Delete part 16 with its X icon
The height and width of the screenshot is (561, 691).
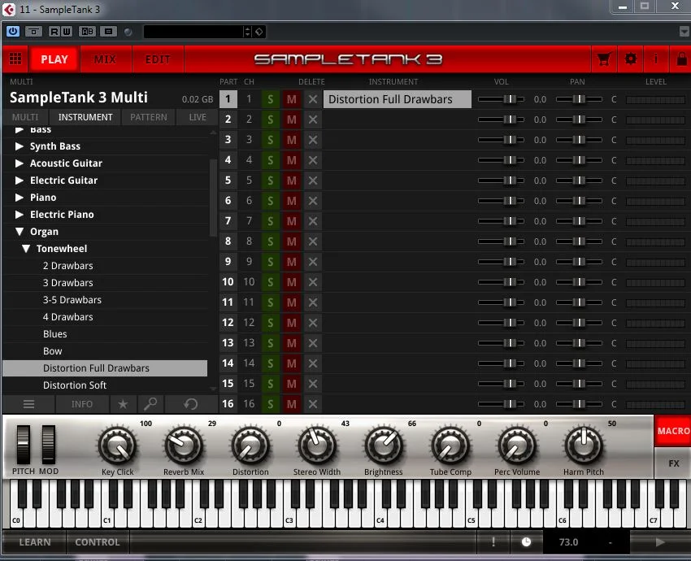click(313, 404)
